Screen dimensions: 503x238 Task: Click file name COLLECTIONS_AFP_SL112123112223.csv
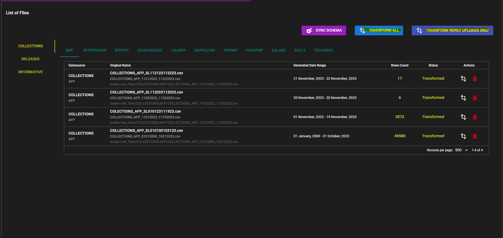pos(146,73)
